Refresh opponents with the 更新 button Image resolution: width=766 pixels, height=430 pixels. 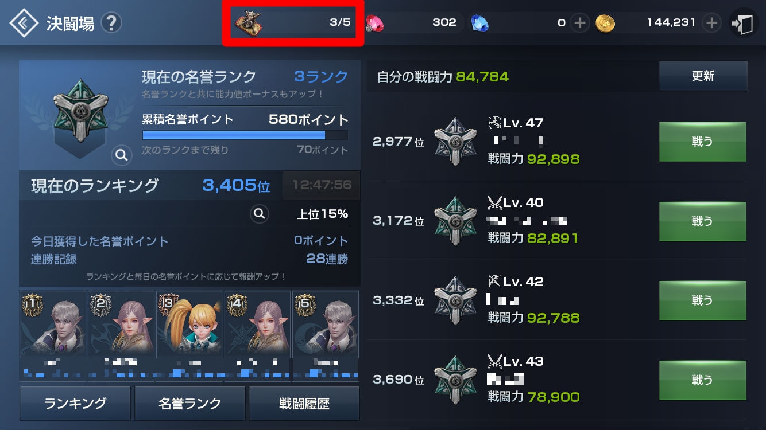point(703,76)
